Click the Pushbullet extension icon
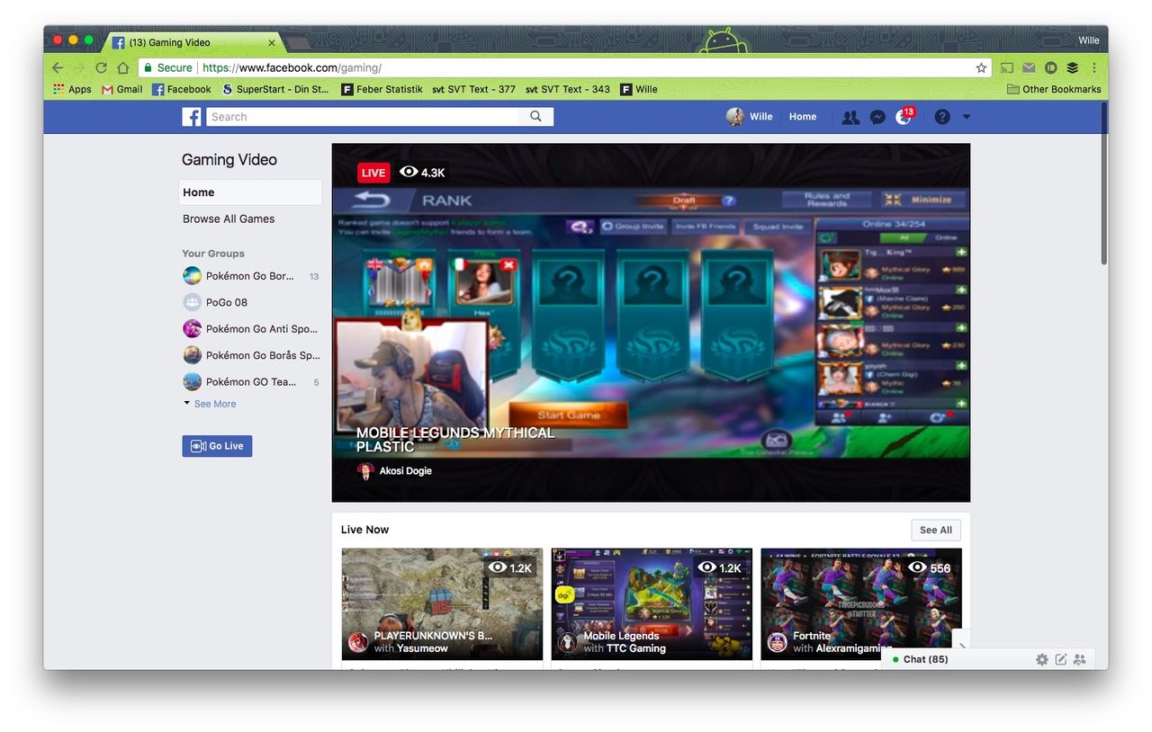The height and width of the screenshot is (732, 1152). [x=1050, y=67]
